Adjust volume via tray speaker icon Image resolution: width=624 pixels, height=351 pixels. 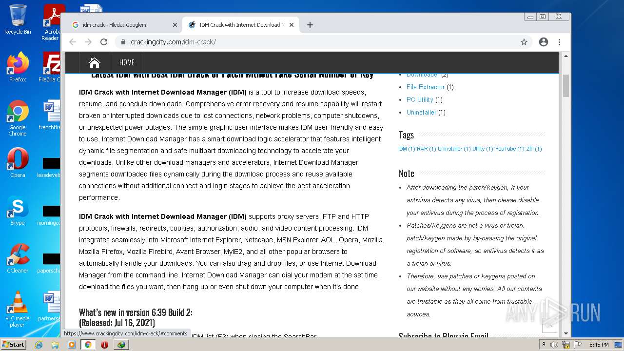pos(554,345)
